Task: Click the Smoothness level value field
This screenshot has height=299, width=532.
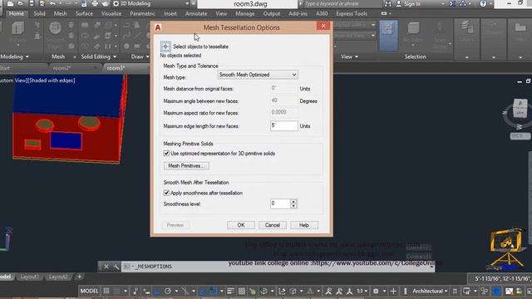Action: 280,203
